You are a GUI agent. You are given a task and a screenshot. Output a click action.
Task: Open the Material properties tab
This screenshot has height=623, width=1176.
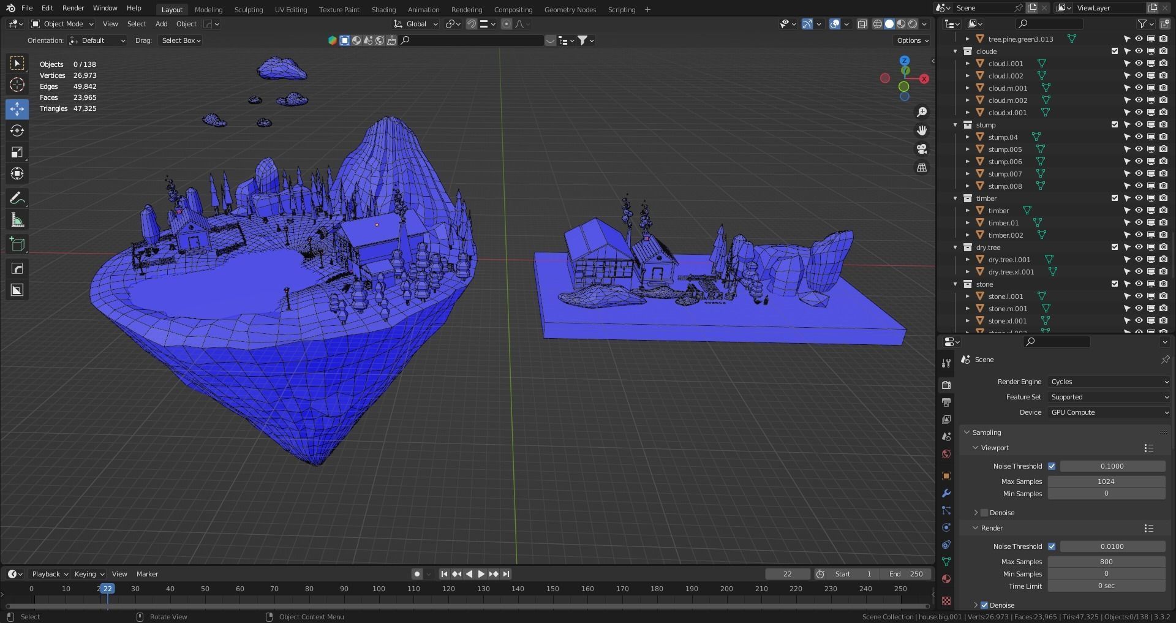pyautogui.click(x=946, y=579)
